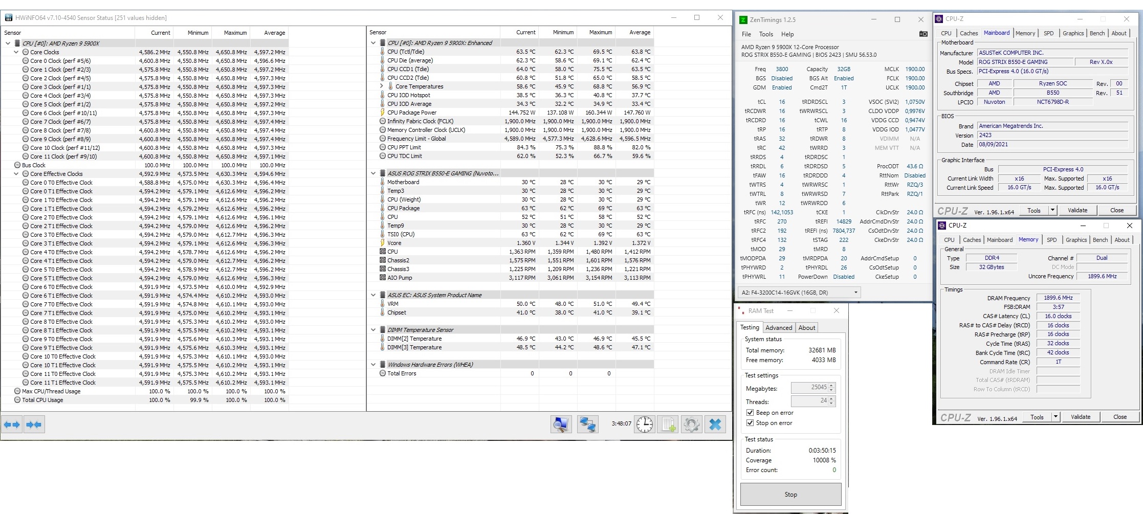The image size is (1143, 514).
Task: Click Tools button in CPU-Z Memory window
Action: point(1037,417)
